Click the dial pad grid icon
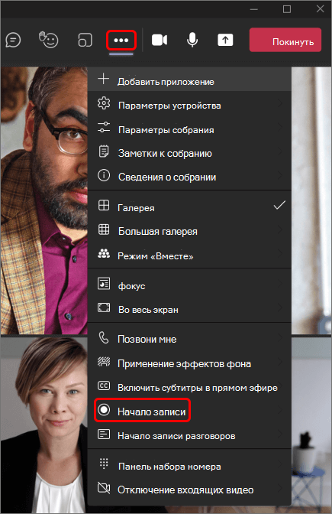 (104, 464)
